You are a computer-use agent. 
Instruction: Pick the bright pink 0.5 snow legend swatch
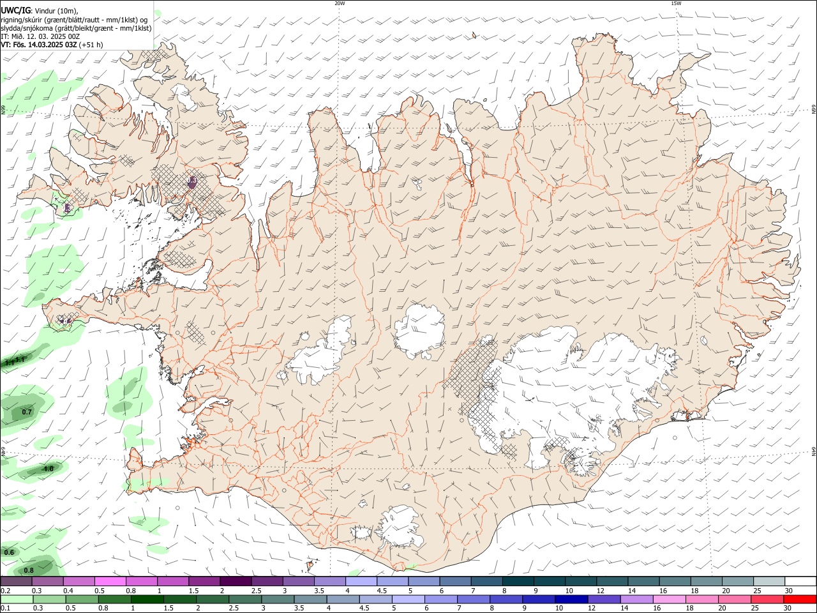pyautogui.click(x=110, y=581)
